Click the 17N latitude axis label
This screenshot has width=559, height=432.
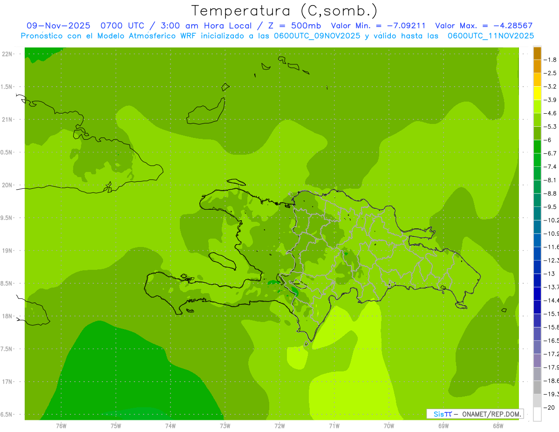(x=6, y=382)
